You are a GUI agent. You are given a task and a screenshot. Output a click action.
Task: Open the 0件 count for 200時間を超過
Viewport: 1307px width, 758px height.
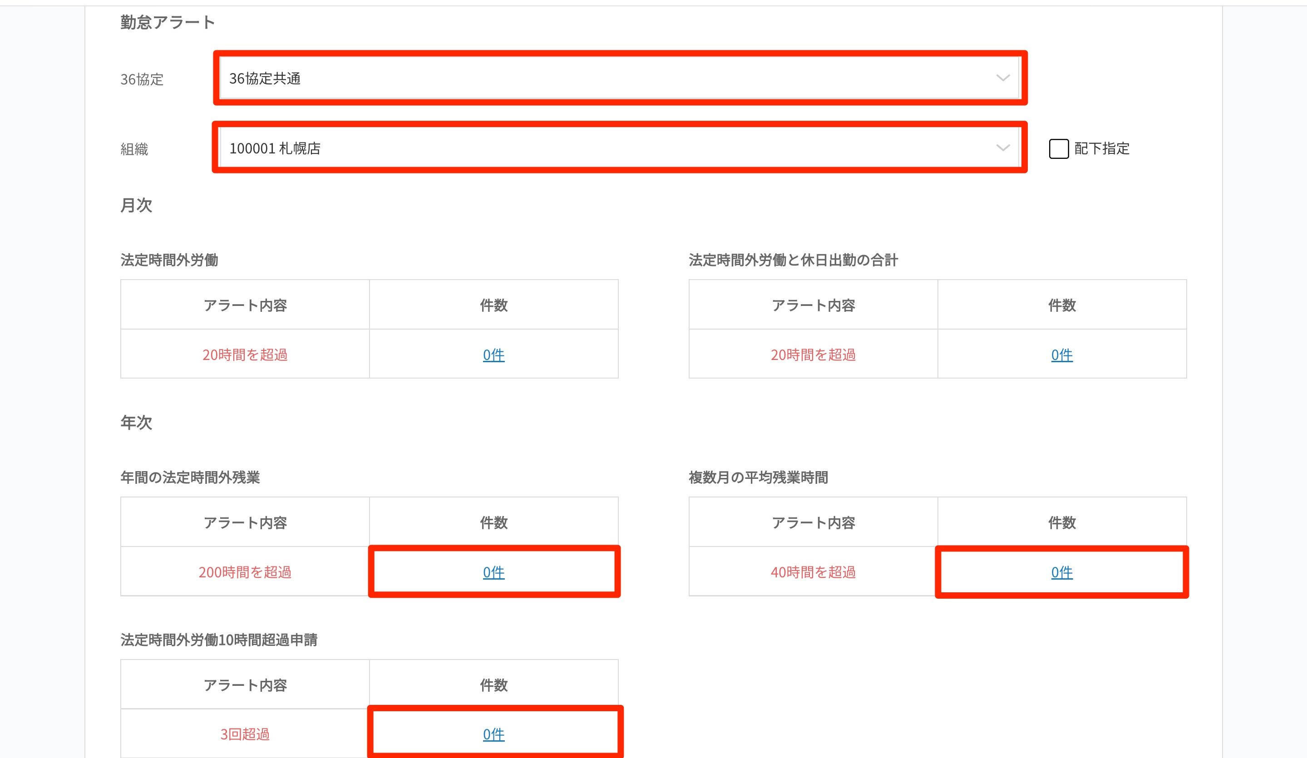(x=493, y=572)
